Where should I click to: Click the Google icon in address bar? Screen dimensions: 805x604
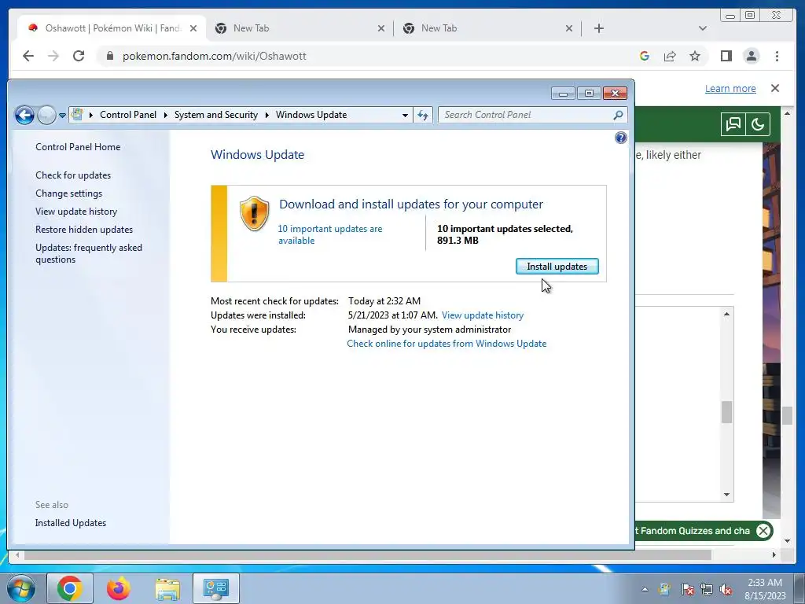click(x=645, y=56)
